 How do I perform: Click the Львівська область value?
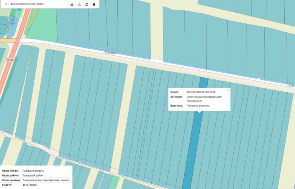click(x=33, y=171)
